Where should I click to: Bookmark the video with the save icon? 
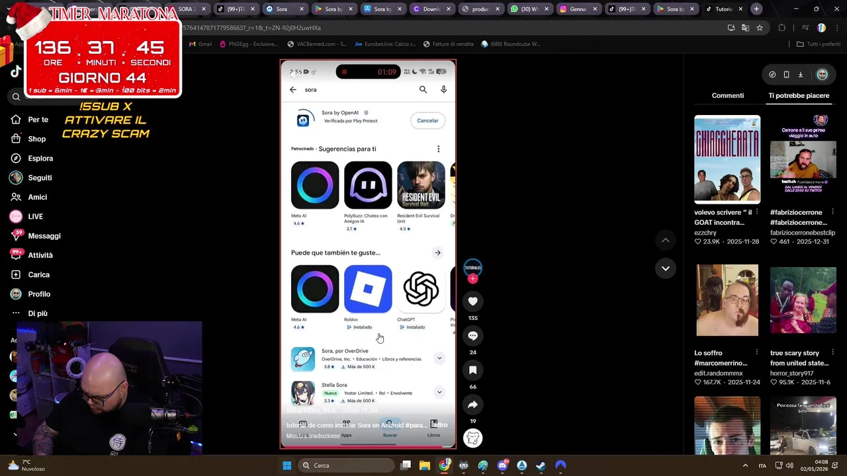point(472,370)
